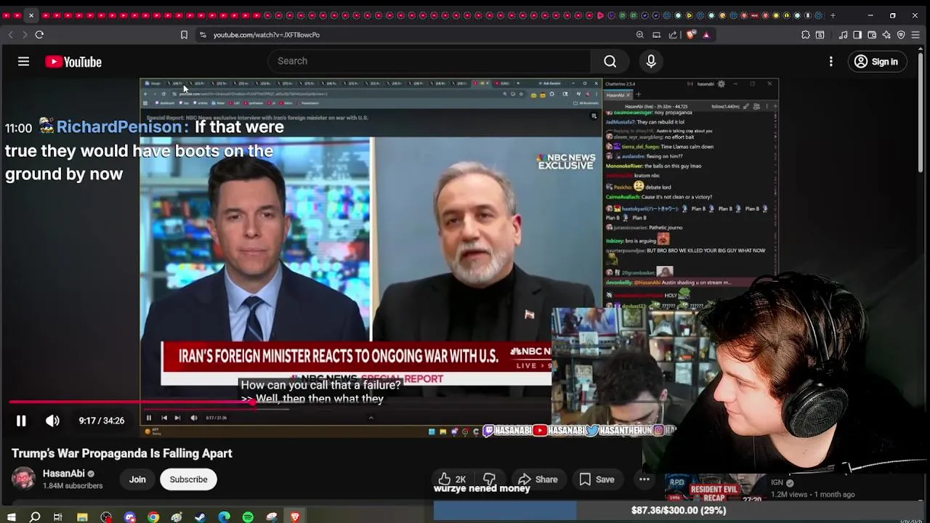Open File Explorer from taskbar
This screenshot has width=930, height=523.
[82, 517]
